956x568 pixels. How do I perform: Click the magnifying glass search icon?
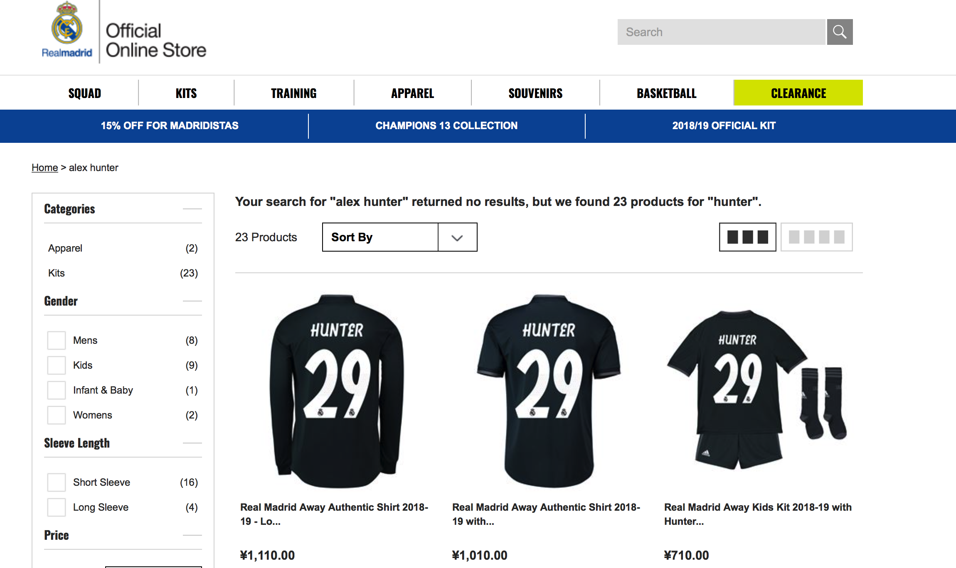pyautogui.click(x=840, y=32)
